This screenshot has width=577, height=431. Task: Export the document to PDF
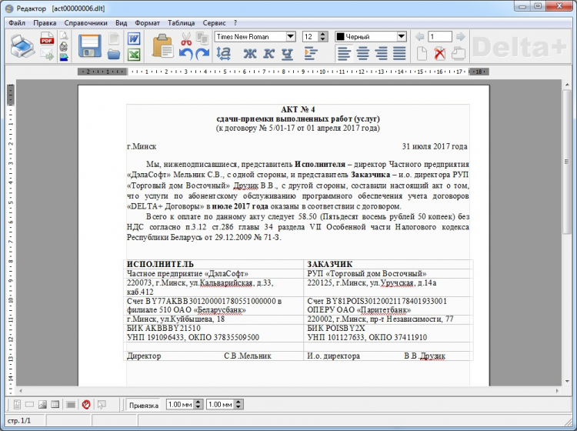(47, 38)
